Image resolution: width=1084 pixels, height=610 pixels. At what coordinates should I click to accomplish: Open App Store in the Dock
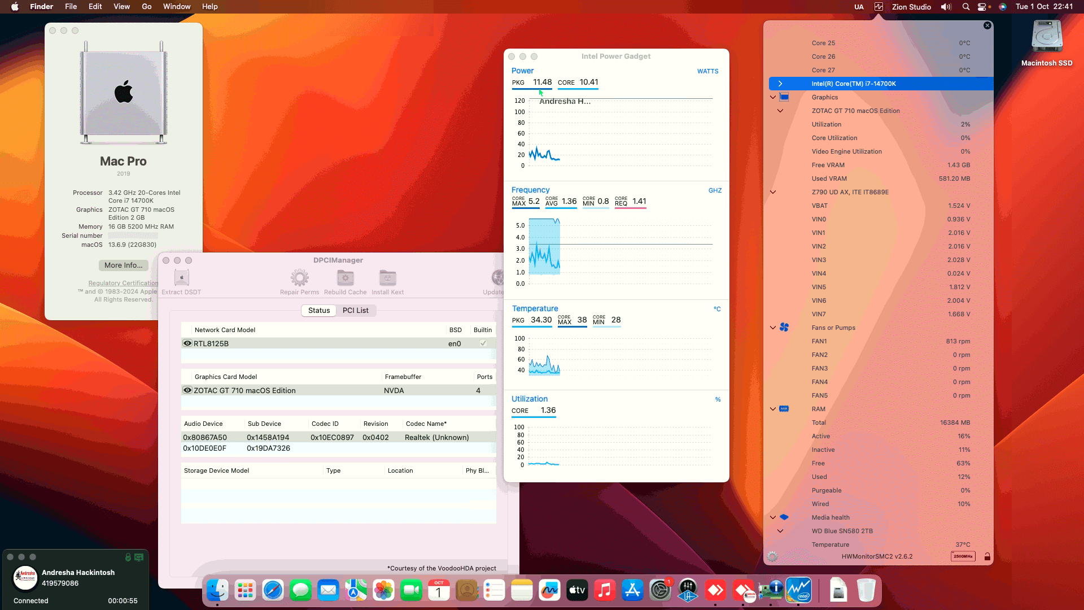(x=632, y=591)
